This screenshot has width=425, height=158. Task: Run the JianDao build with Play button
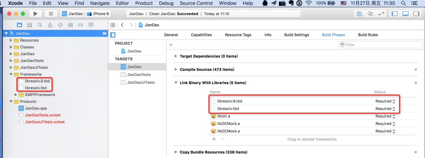tap(35, 14)
